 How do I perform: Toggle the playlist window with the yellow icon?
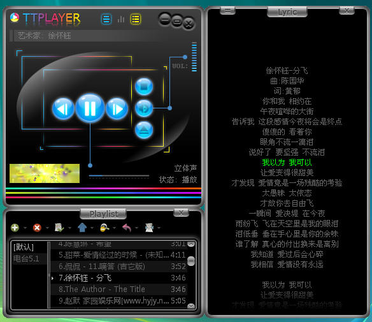(136, 19)
